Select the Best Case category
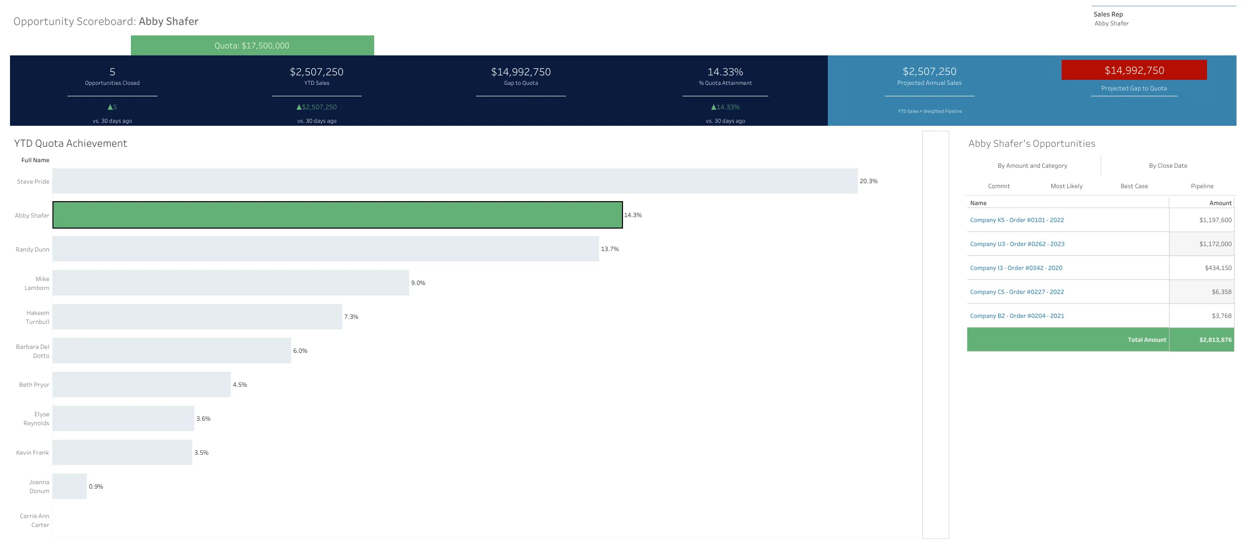 (1134, 186)
